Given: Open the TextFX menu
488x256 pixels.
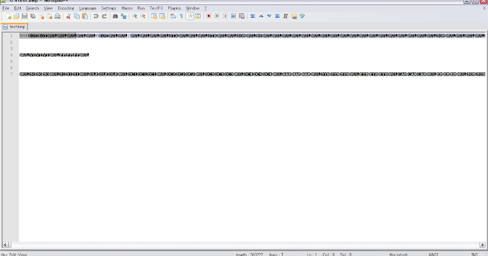Looking at the screenshot, I should 156,8.
